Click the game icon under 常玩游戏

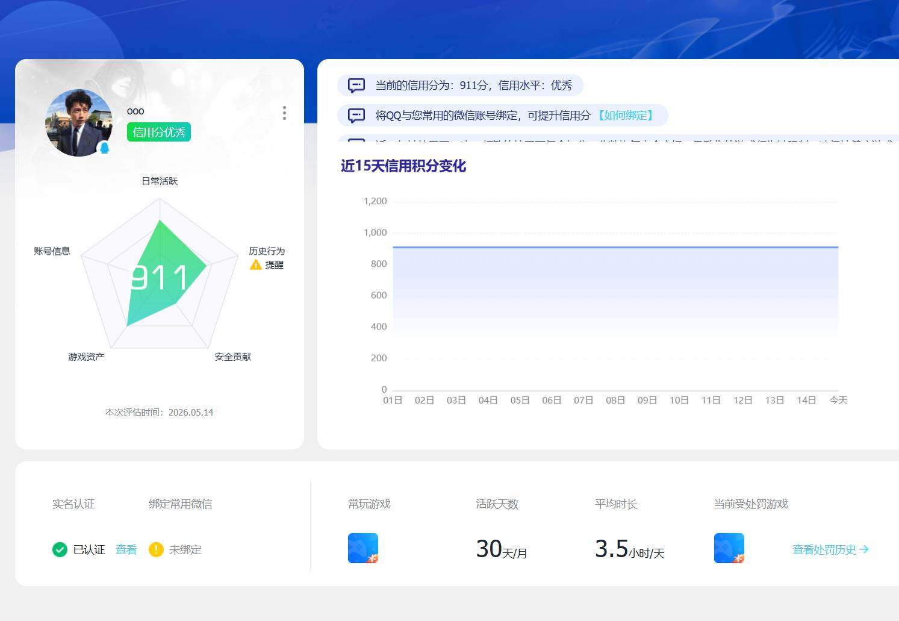(x=363, y=548)
